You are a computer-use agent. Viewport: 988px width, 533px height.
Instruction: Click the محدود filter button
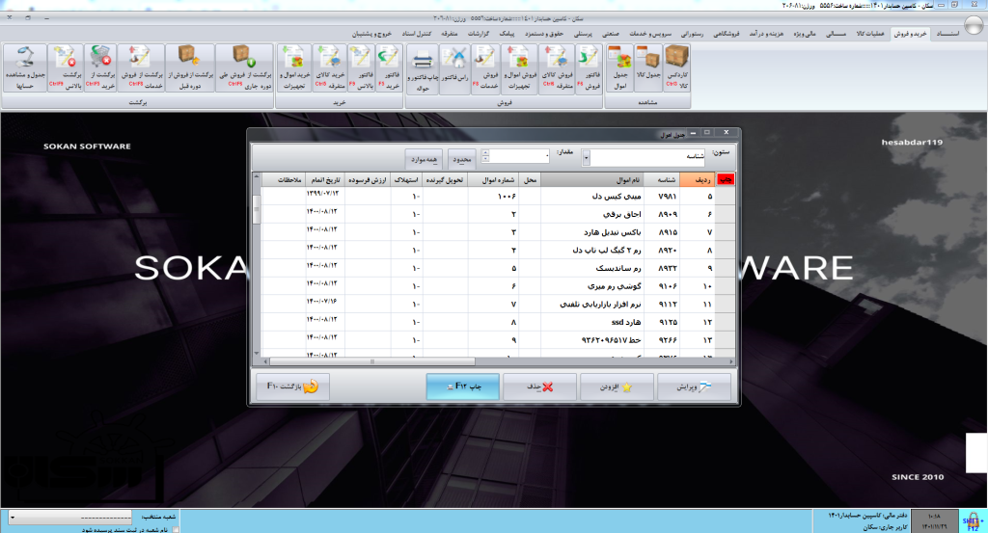pyautogui.click(x=462, y=160)
